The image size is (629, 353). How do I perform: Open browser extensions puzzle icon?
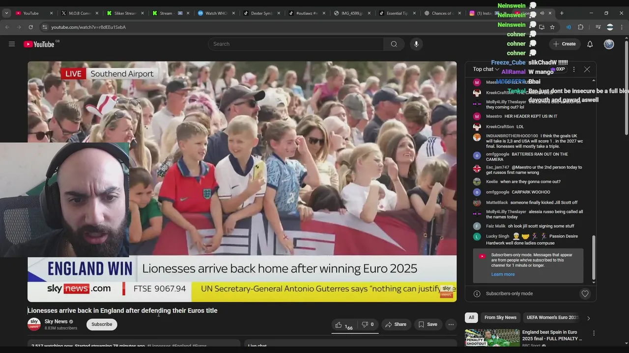tap(580, 27)
